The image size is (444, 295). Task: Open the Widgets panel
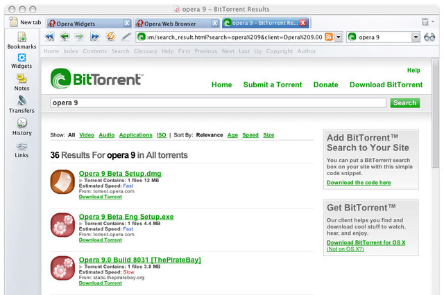click(x=22, y=61)
